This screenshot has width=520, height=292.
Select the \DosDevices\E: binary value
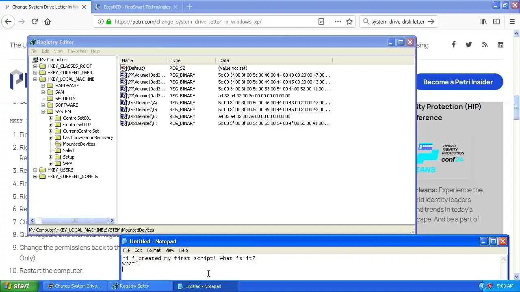[142, 116]
